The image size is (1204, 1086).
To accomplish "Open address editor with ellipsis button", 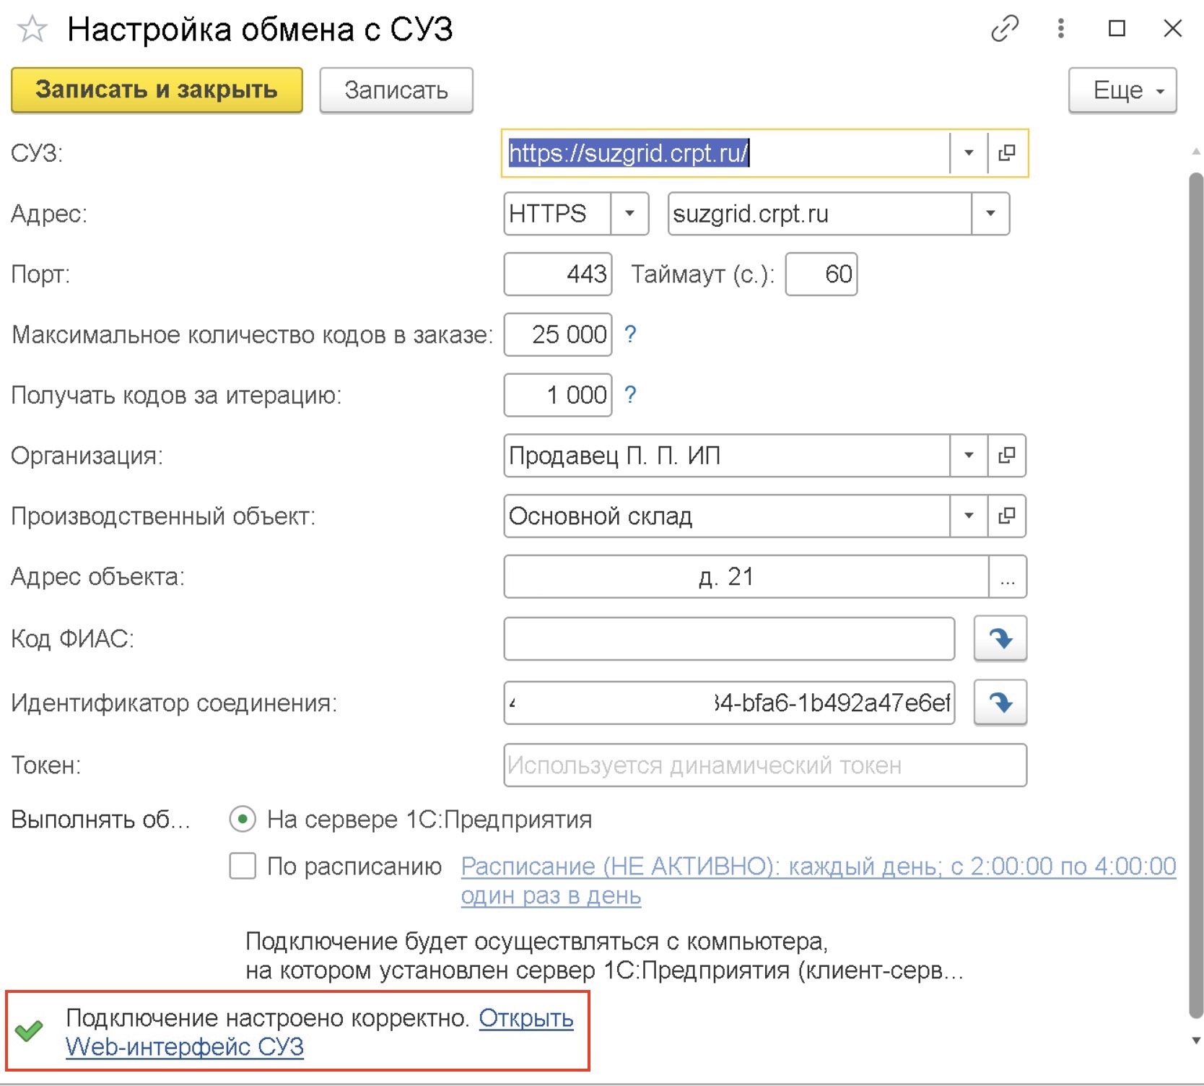I will point(1008,577).
